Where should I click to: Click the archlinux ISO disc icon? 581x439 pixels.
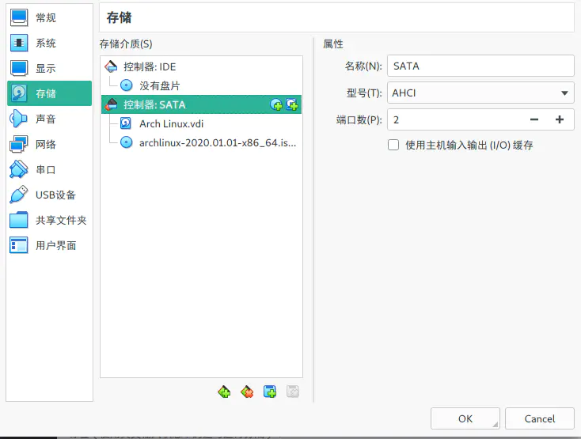coord(127,142)
